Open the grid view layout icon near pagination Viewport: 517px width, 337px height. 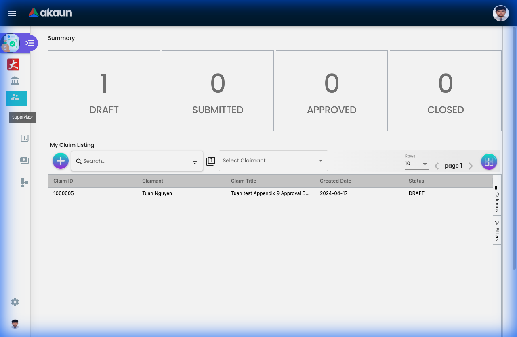(x=489, y=162)
